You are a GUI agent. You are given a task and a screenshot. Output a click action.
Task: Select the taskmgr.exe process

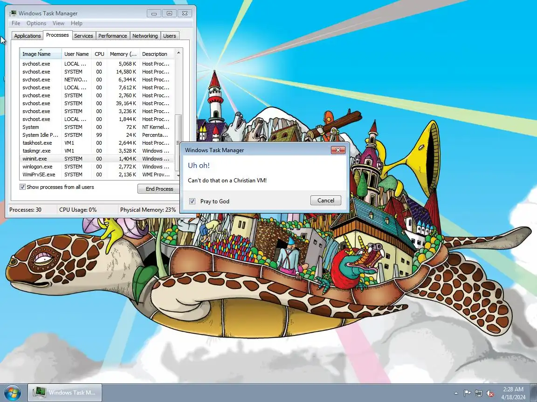tap(97, 151)
